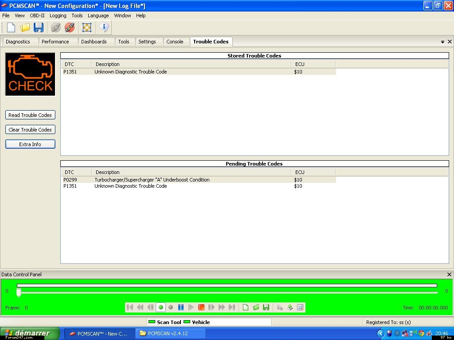Open the Language menu

click(98, 15)
